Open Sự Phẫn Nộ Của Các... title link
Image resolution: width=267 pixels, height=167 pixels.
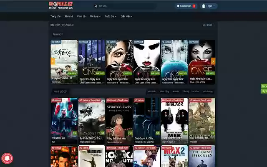91,138
